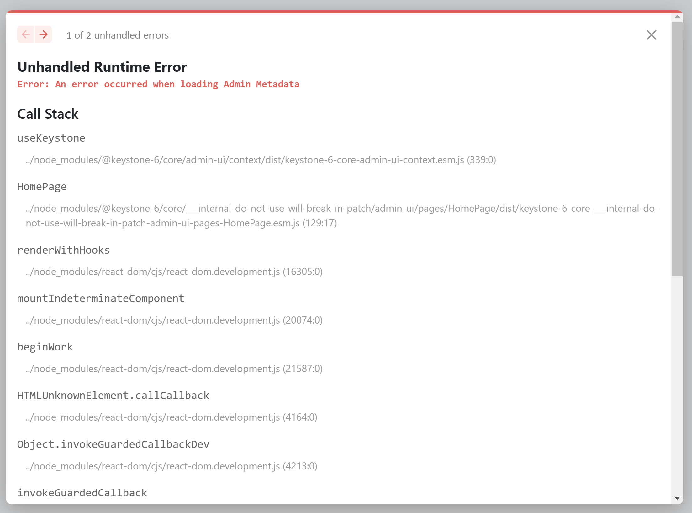Select the useKeystone stack frame
The height and width of the screenshot is (513, 692).
[x=51, y=138]
